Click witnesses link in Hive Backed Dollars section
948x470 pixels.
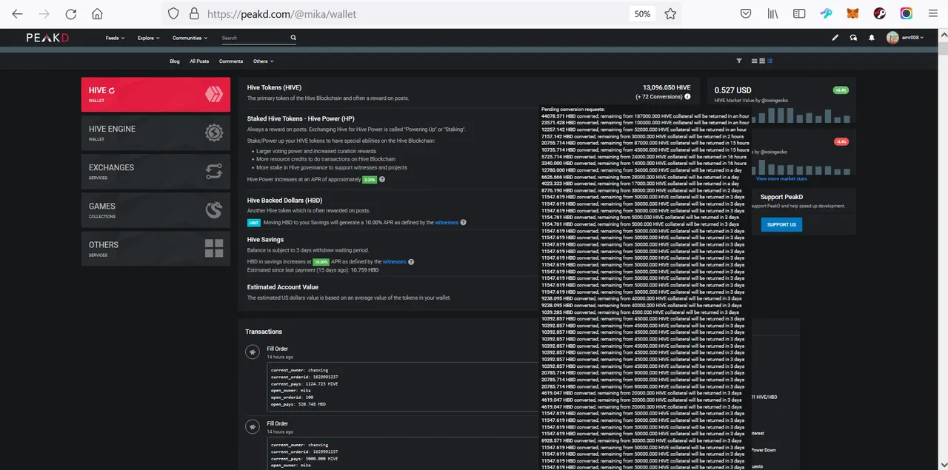click(446, 222)
